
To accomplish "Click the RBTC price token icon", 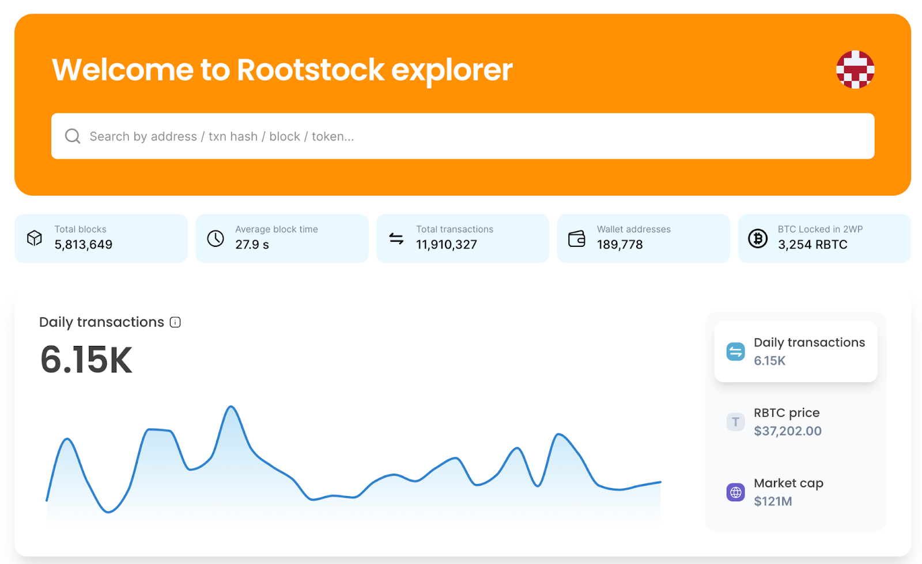I will point(735,421).
